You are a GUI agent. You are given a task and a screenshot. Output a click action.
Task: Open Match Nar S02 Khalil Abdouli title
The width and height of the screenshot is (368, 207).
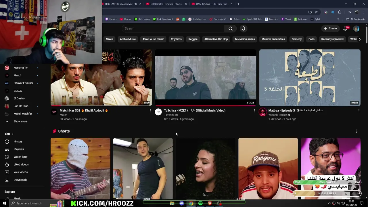[x=84, y=110]
